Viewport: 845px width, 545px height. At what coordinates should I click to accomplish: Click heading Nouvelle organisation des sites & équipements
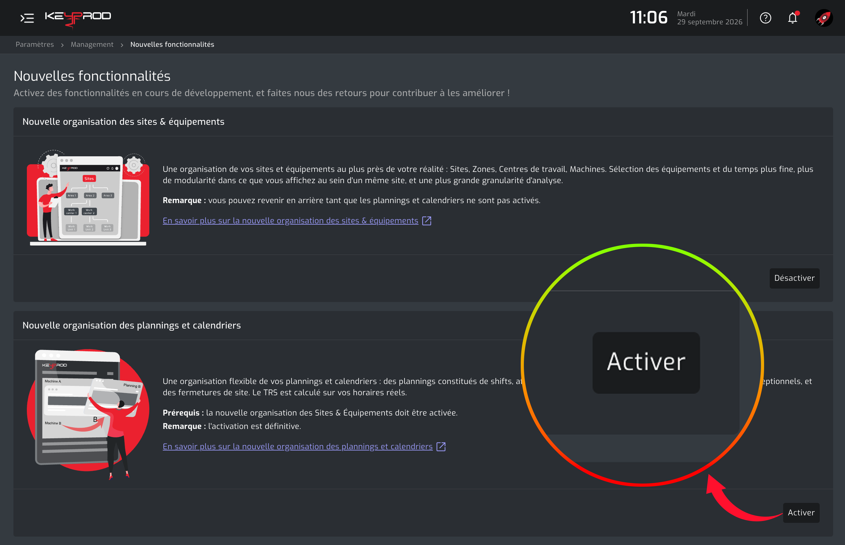[123, 122]
